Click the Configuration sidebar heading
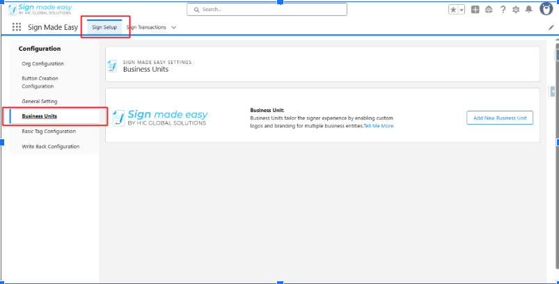This screenshot has width=559, height=284. pyautogui.click(x=40, y=49)
